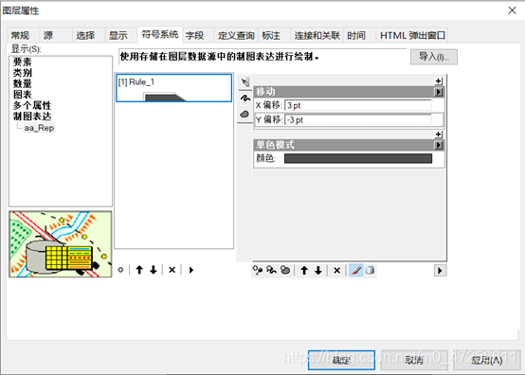Click the 应用(A) button
This screenshot has height=375, width=525.
tap(487, 360)
